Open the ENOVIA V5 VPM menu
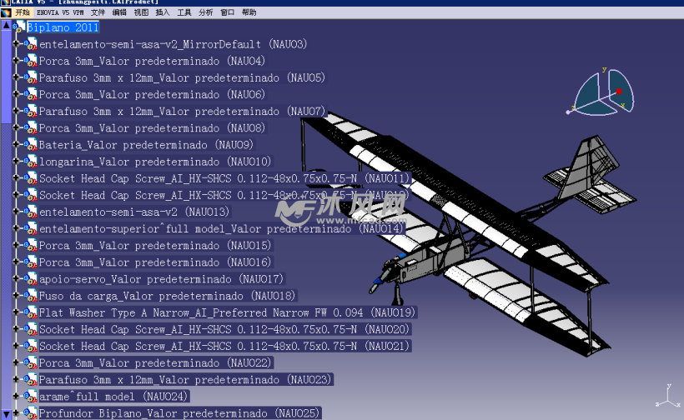The height and width of the screenshot is (420, 684). point(61,12)
